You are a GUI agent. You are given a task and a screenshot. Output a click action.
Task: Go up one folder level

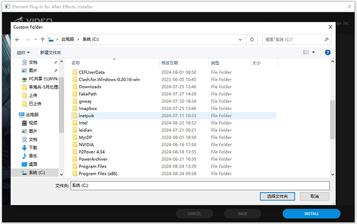[42, 40]
